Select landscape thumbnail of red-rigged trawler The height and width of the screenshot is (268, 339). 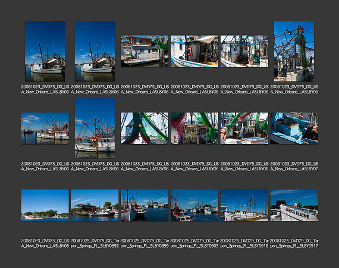point(45,129)
